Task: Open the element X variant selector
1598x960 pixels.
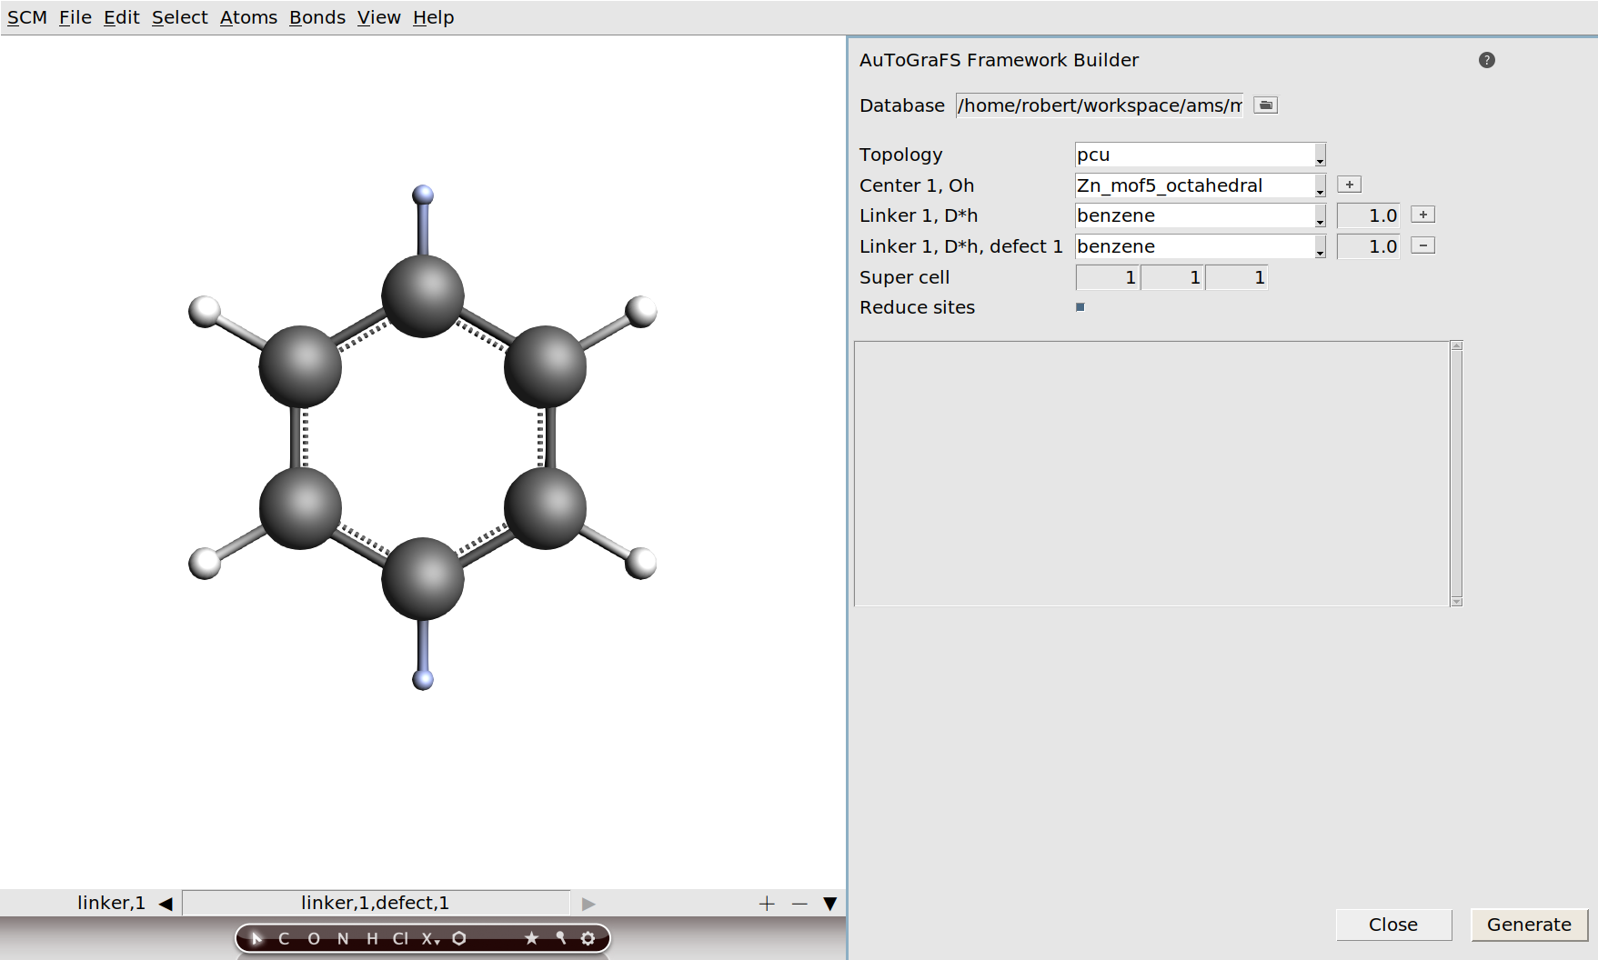Action: (437, 942)
